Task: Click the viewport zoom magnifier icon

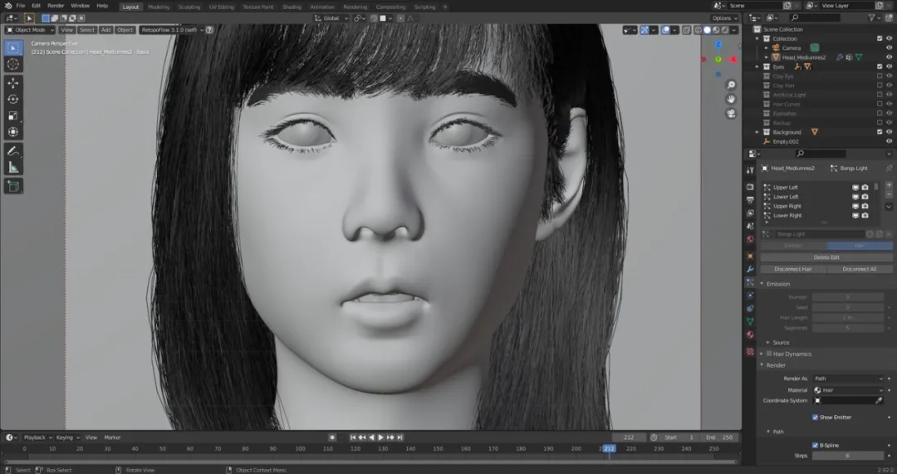Action: tap(731, 86)
